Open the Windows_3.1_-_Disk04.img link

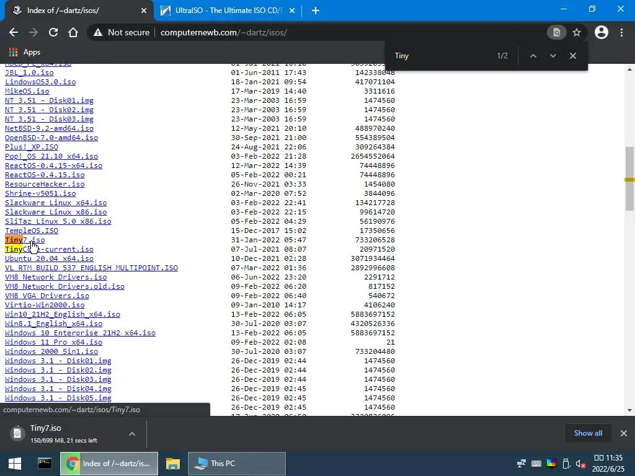pyautogui.click(x=58, y=389)
